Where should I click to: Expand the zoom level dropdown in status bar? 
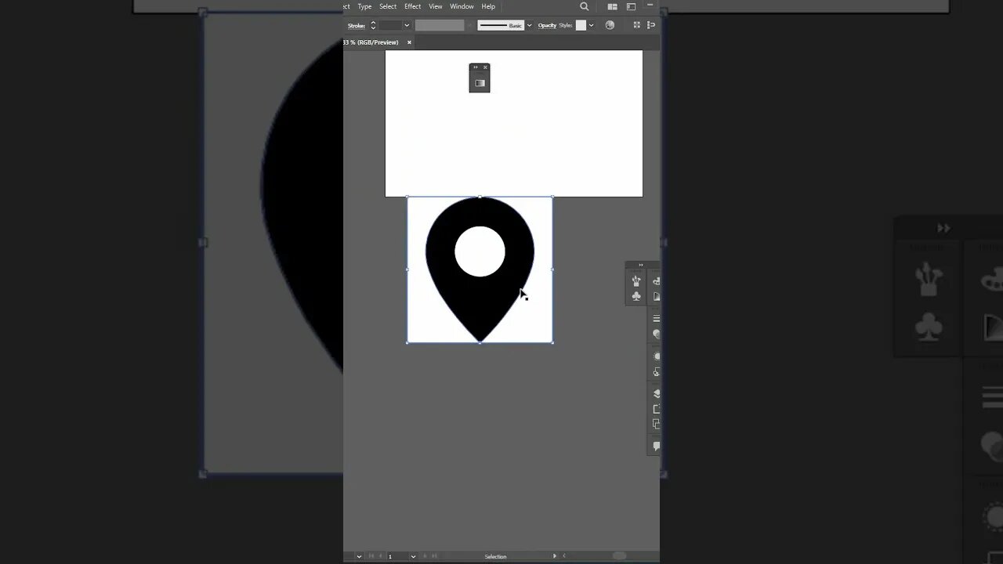tap(359, 556)
